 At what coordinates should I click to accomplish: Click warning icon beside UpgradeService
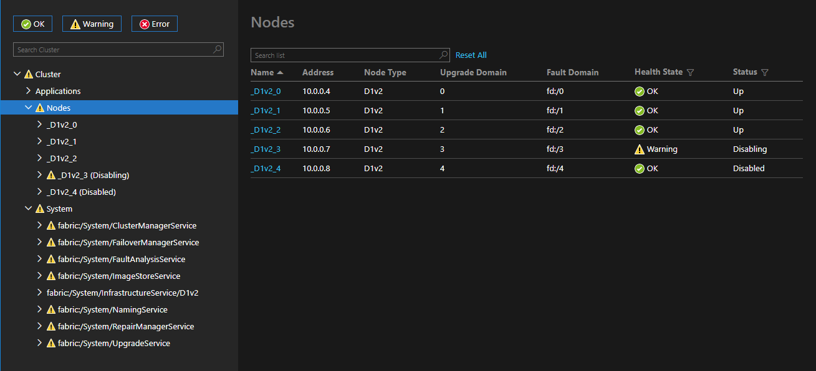(x=51, y=343)
